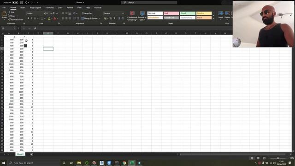The height and width of the screenshot is (166, 295).
Task: Click the Copy button
Action: point(12,16)
